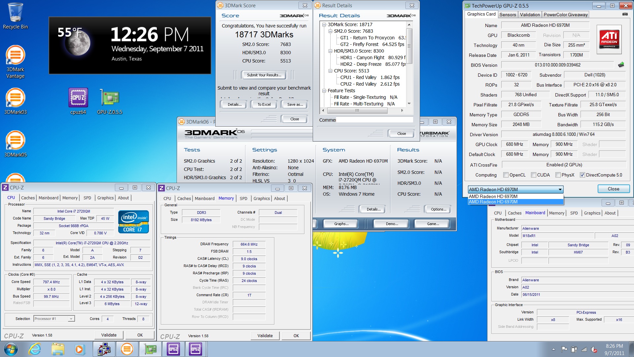
Task: Switch to GPU-Z via its green card taskbar icon
Action: click(150, 349)
